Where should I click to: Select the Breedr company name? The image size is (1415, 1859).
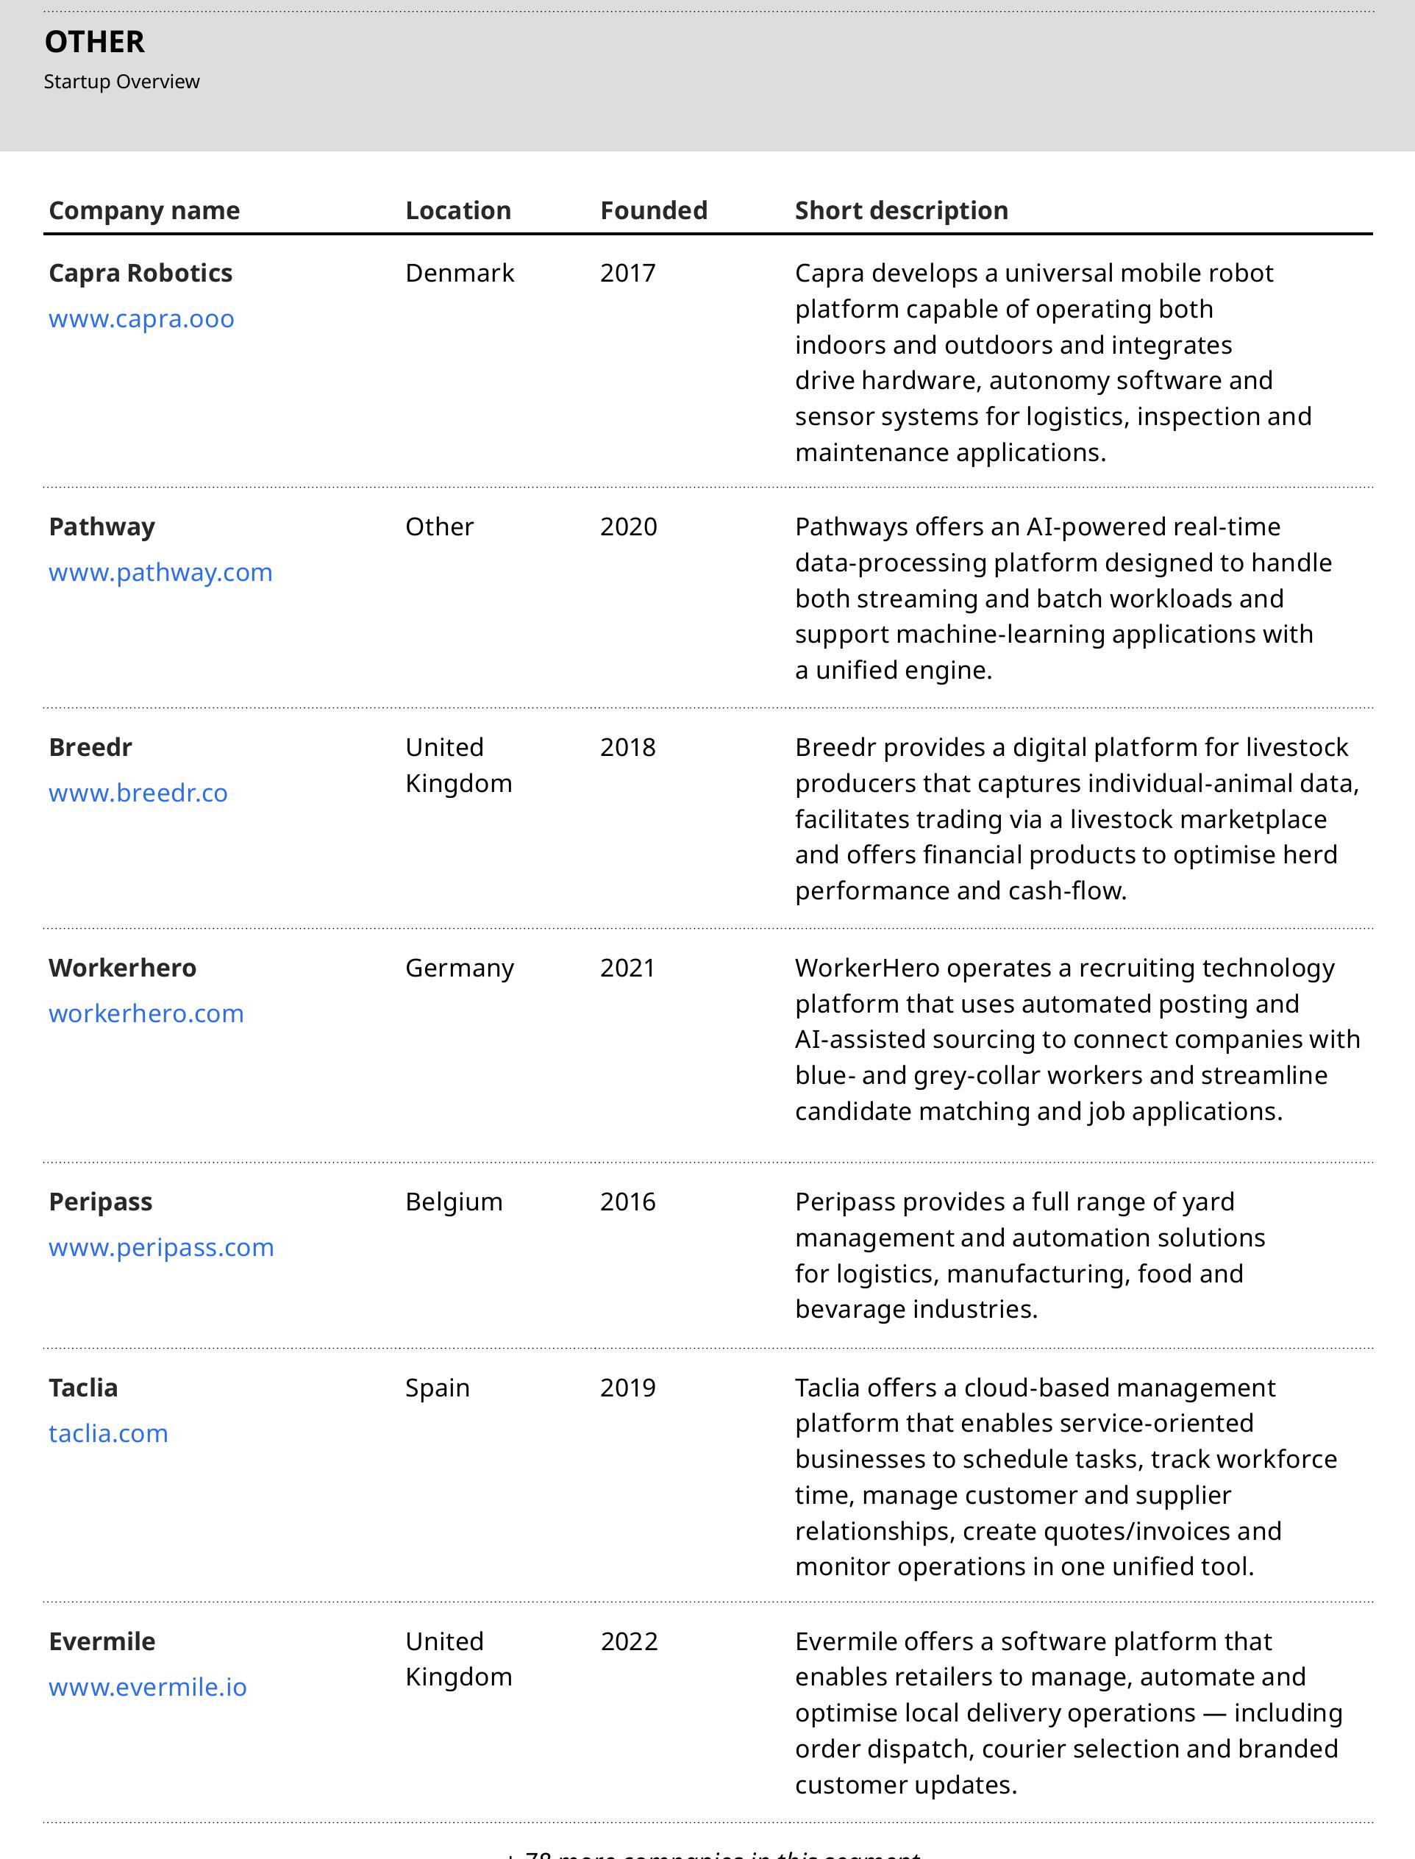point(91,748)
